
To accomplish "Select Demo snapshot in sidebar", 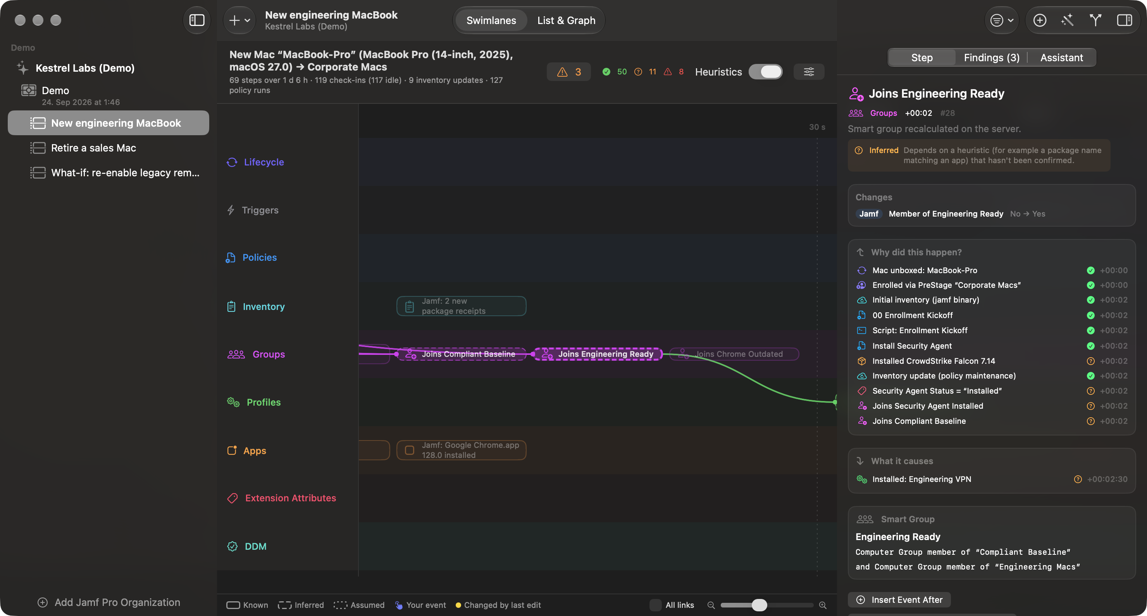I will [108, 95].
